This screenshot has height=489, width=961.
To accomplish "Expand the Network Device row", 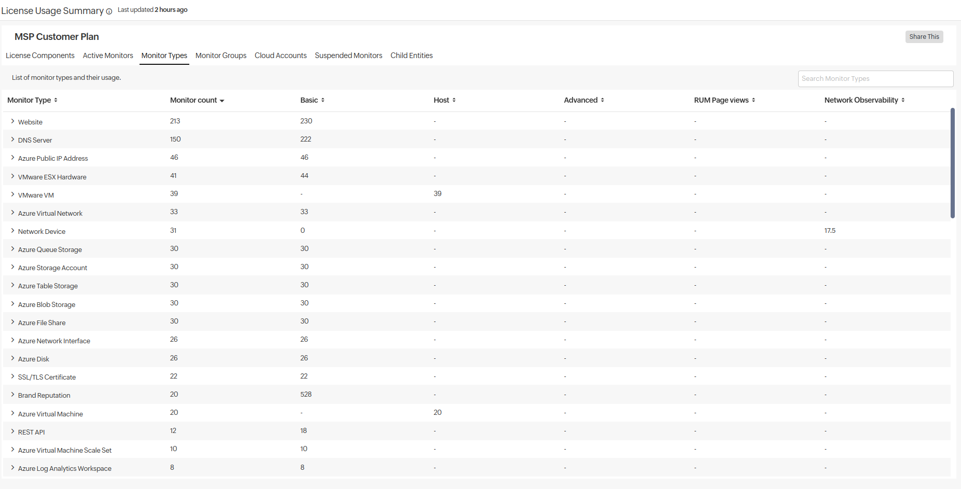I will tap(12, 231).
